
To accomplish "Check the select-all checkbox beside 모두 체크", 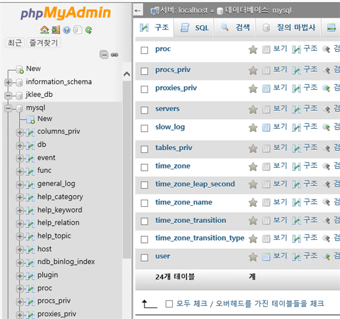I will (169, 304).
